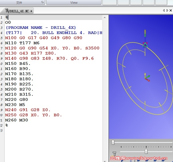
Task: Show previous tabs with left arrow
Action: point(164,10)
